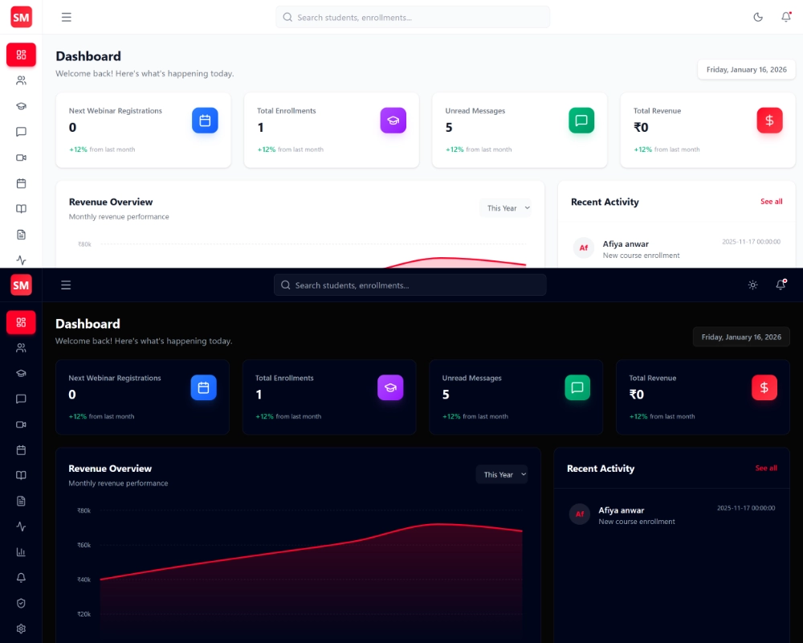The image size is (803, 643).
Task: Click See all in light Recent Activity
Action: pyautogui.click(x=771, y=202)
